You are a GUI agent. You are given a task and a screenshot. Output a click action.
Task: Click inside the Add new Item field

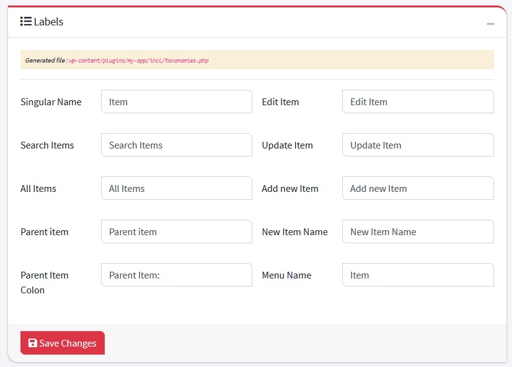tap(417, 188)
